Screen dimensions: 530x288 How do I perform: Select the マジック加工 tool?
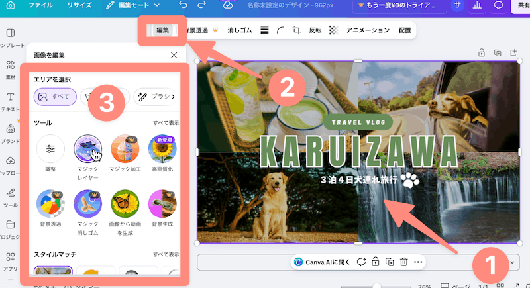tap(125, 154)
